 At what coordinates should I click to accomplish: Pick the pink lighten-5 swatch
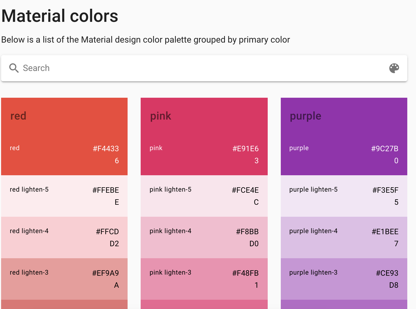point(204,196)
